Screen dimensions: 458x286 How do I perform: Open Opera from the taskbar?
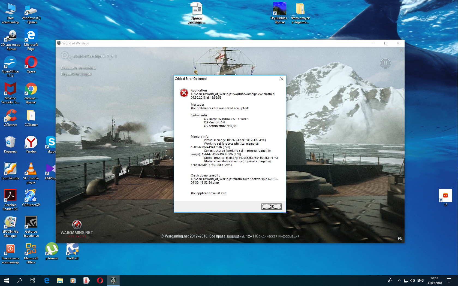(100, 280)
